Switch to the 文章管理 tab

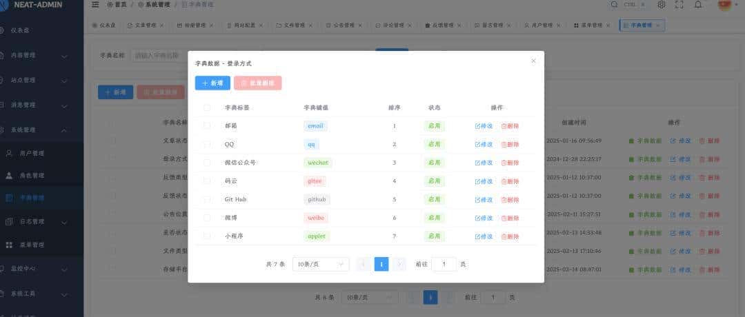pos(145,25)
